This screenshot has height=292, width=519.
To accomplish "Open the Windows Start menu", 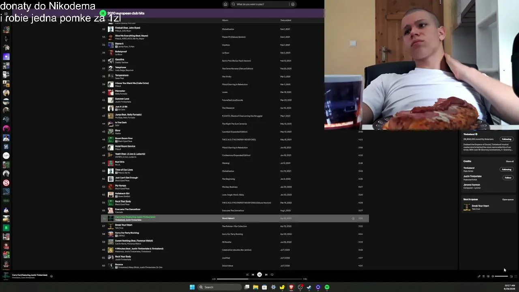I will (192, 287).
